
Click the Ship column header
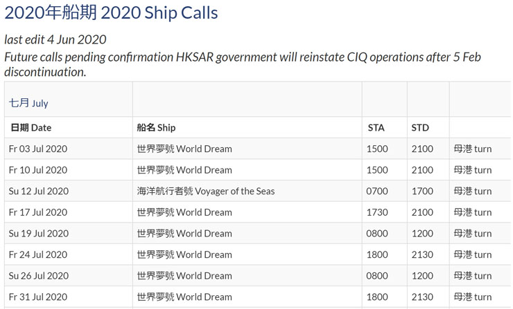pos(156,128)
